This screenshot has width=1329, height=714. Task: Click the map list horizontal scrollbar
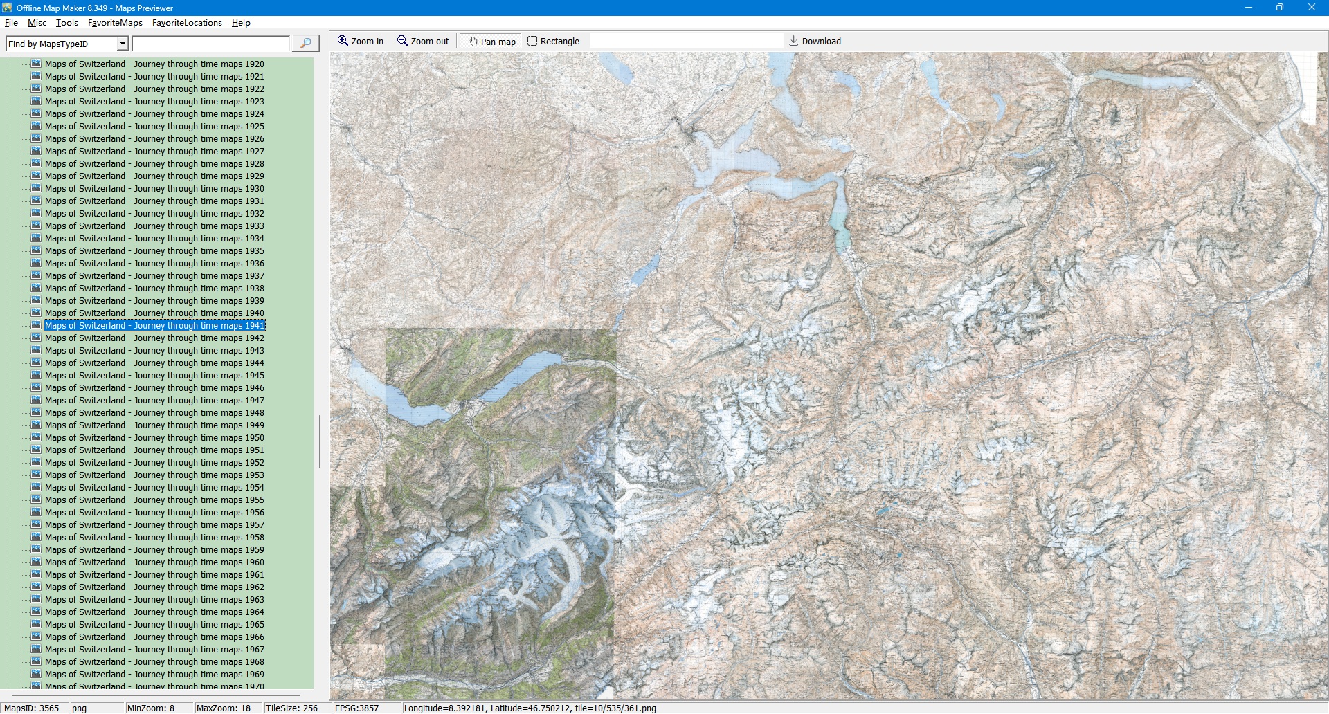click(x=156, y=694)
